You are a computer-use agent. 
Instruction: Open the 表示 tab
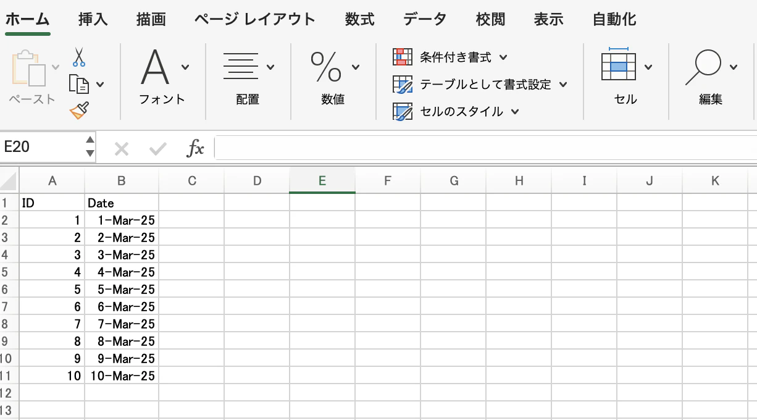coord(549,19)
